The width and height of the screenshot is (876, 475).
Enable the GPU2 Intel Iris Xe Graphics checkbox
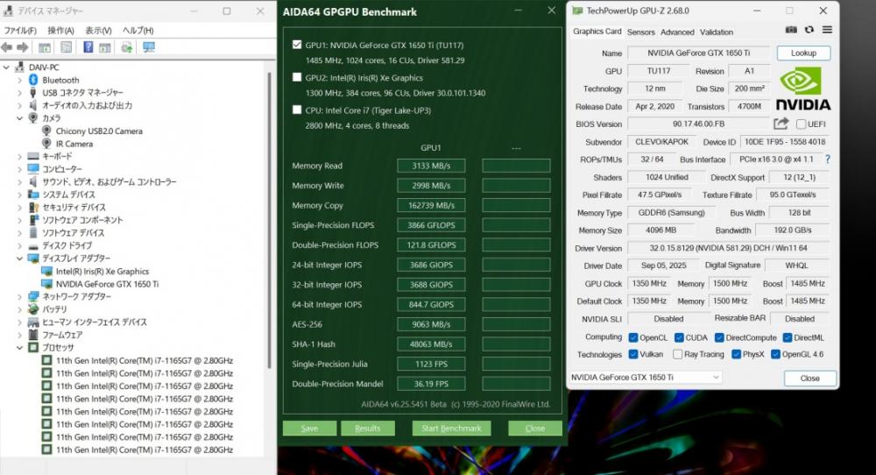(x=298, y=78)
